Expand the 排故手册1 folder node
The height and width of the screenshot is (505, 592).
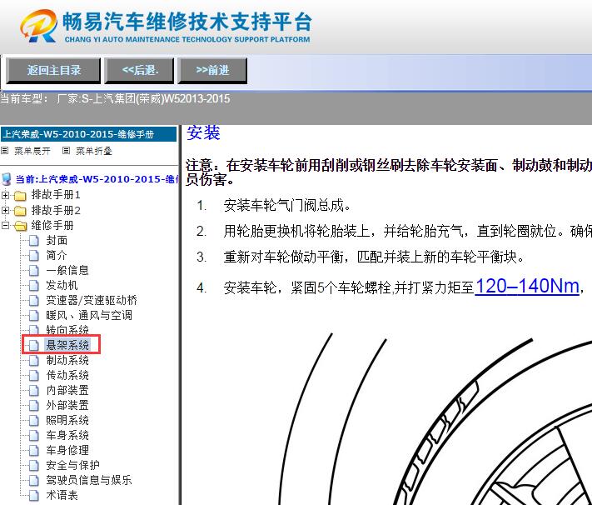coord(5,195)
